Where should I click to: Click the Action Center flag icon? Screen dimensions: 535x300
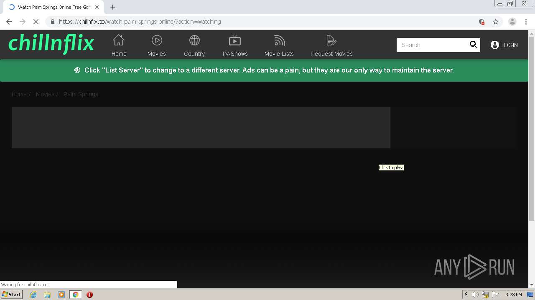(x=495, y=295)
